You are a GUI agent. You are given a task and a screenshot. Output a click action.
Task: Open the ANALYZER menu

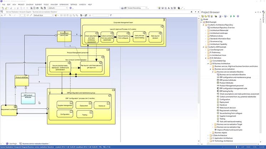point(54,5)
